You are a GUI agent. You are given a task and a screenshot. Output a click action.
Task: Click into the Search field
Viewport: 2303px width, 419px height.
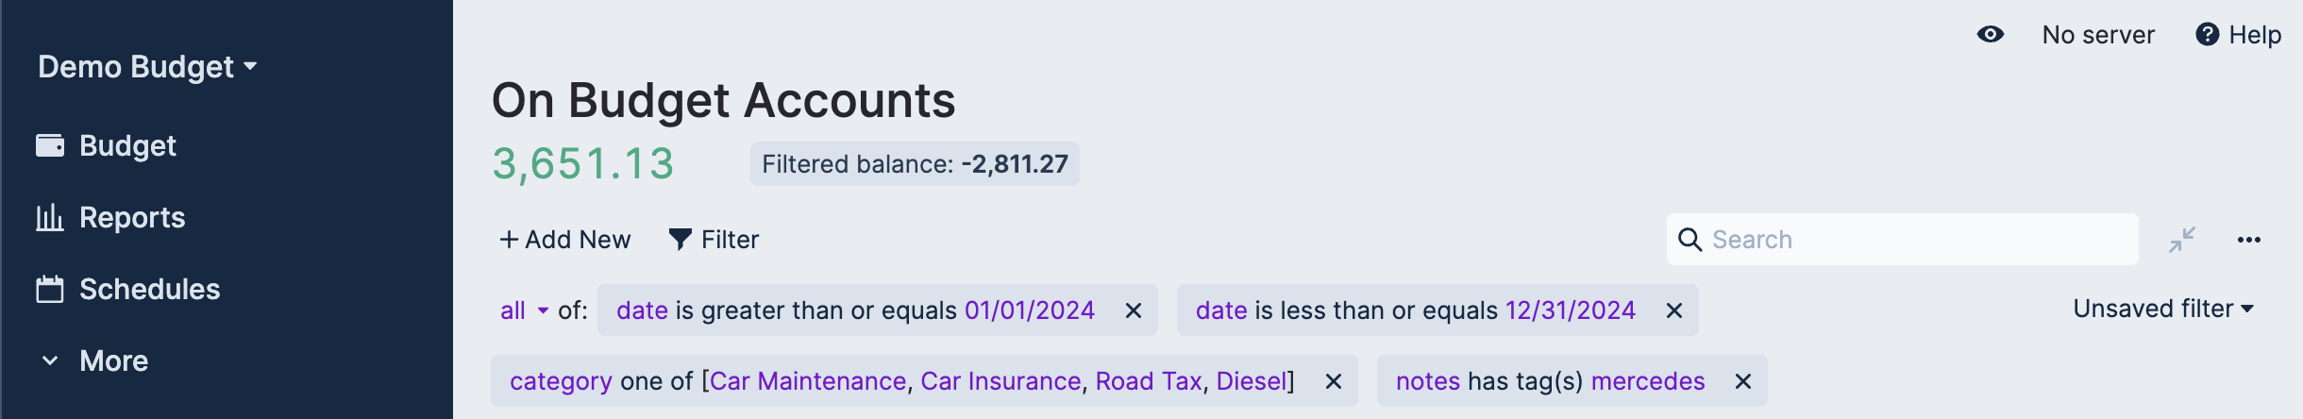tap(1916, 240)
